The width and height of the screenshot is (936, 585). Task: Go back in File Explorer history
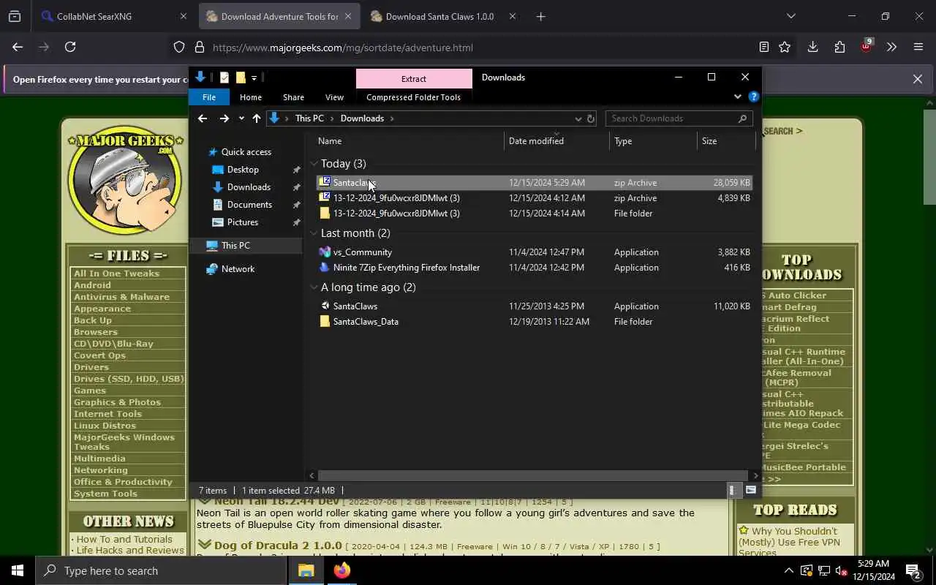pos(203,118)
